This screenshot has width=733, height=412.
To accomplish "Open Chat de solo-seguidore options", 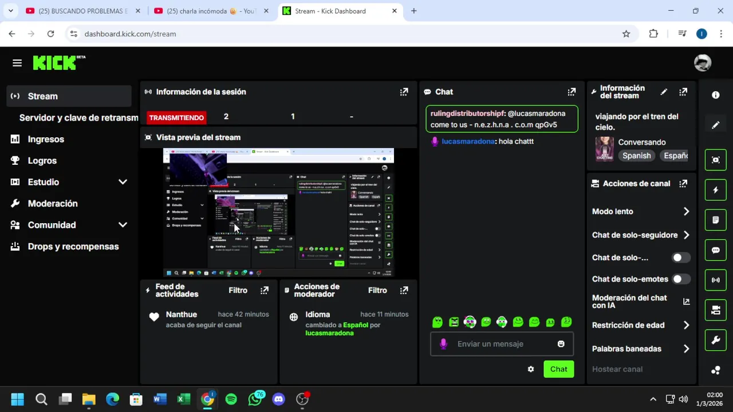I will 641,235.
